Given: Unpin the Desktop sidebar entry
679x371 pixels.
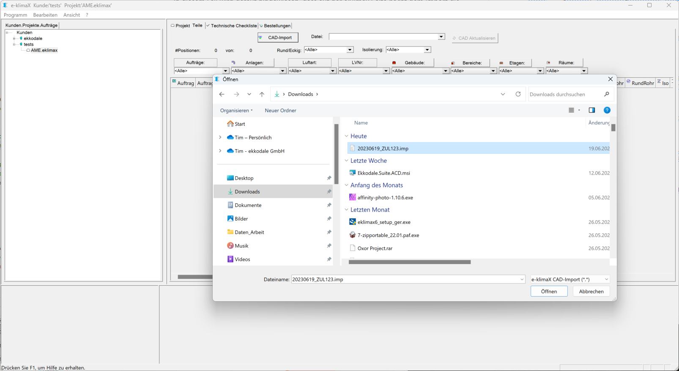Looking at the screenshot, I should tap(329, 178).
